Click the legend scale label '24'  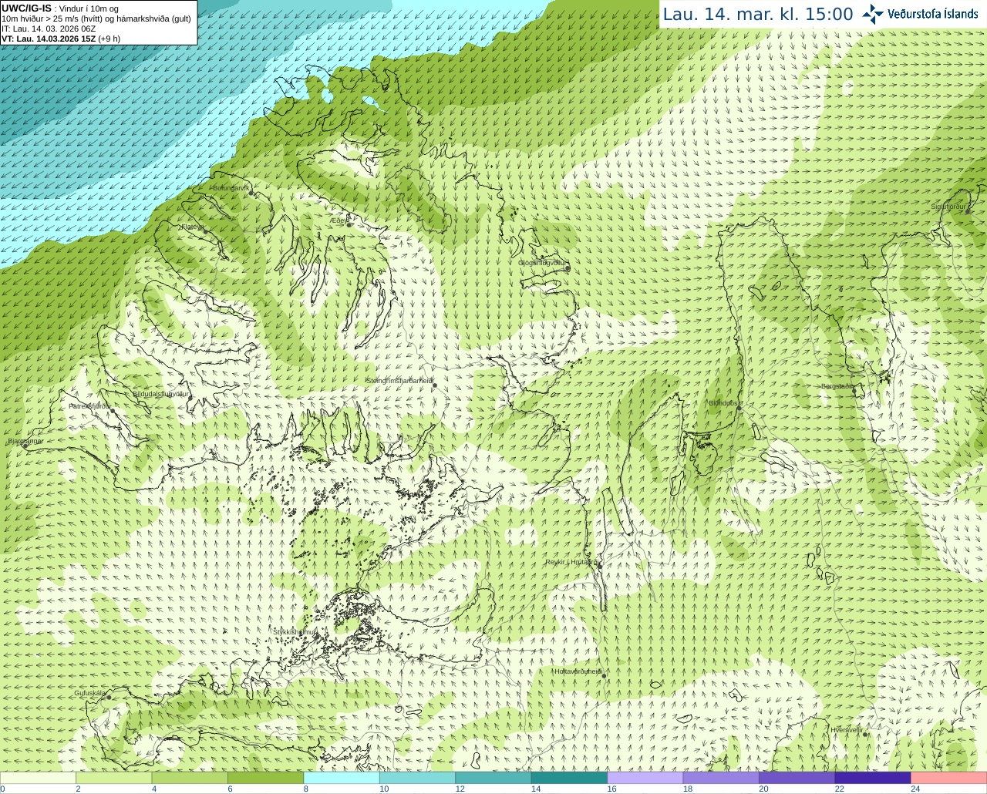(x=915, y=789)
